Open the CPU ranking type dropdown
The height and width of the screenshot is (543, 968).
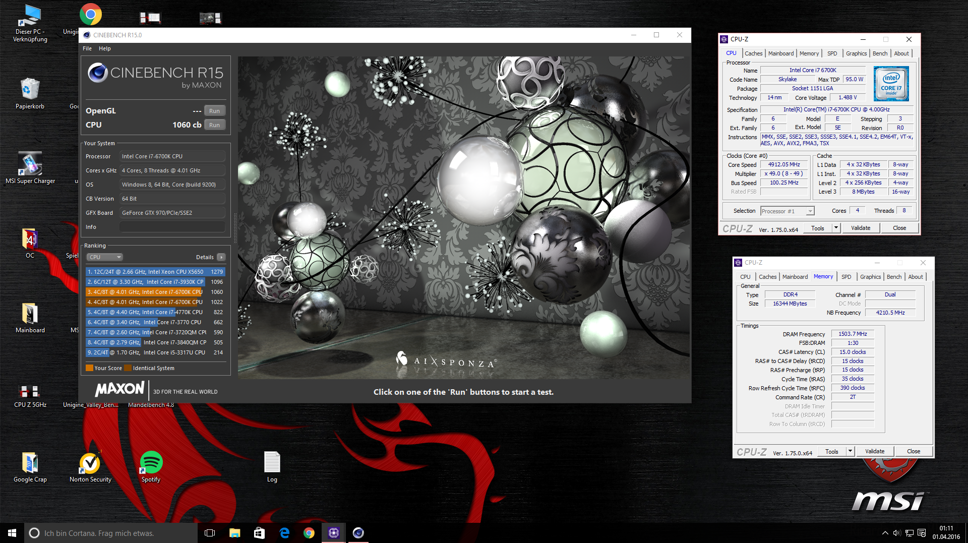pyautogui.click(x=105, y=257)
